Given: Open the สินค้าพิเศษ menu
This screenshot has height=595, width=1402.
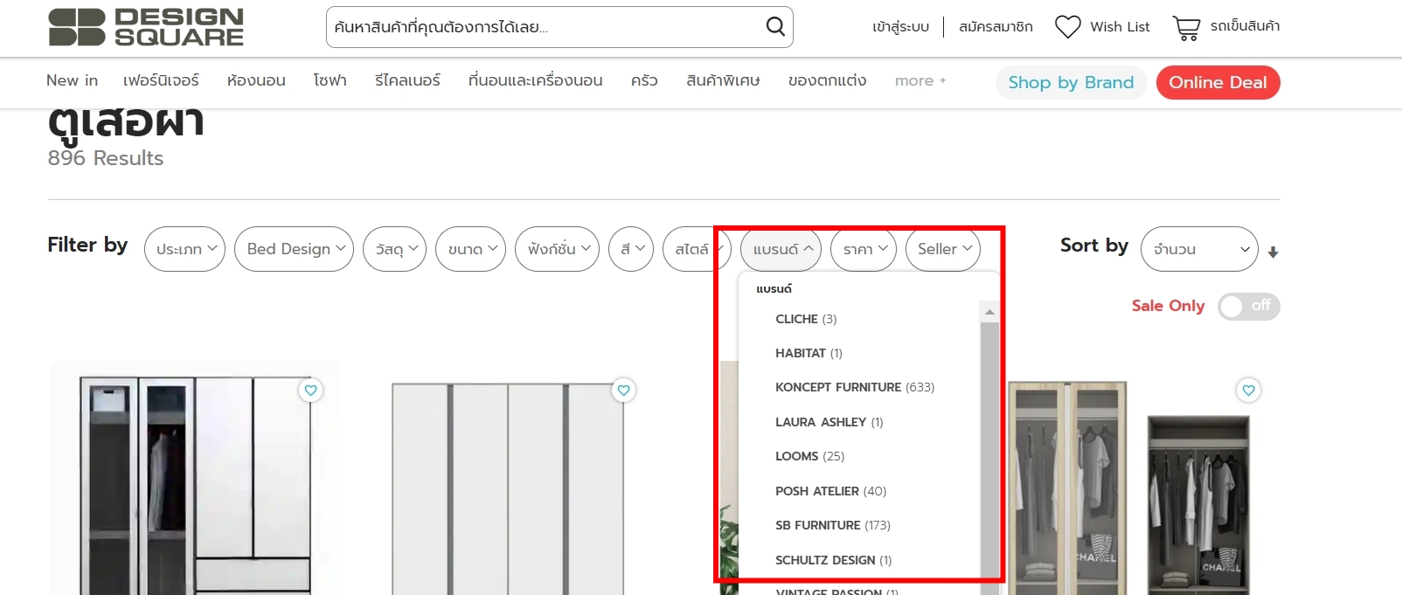Looking at the screenshot, I should [723, 80].
